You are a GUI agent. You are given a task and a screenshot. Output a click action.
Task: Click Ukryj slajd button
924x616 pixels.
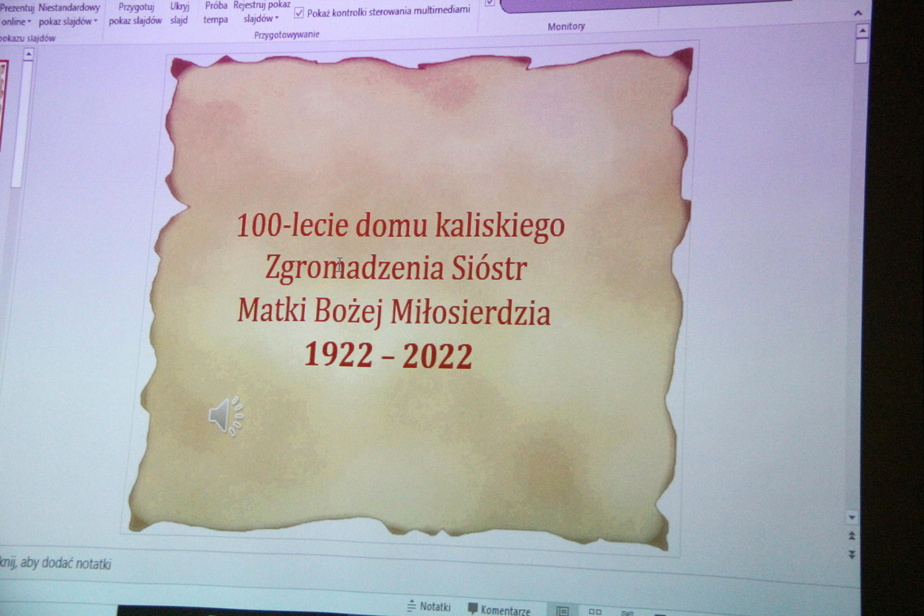(x=179, y=13)
